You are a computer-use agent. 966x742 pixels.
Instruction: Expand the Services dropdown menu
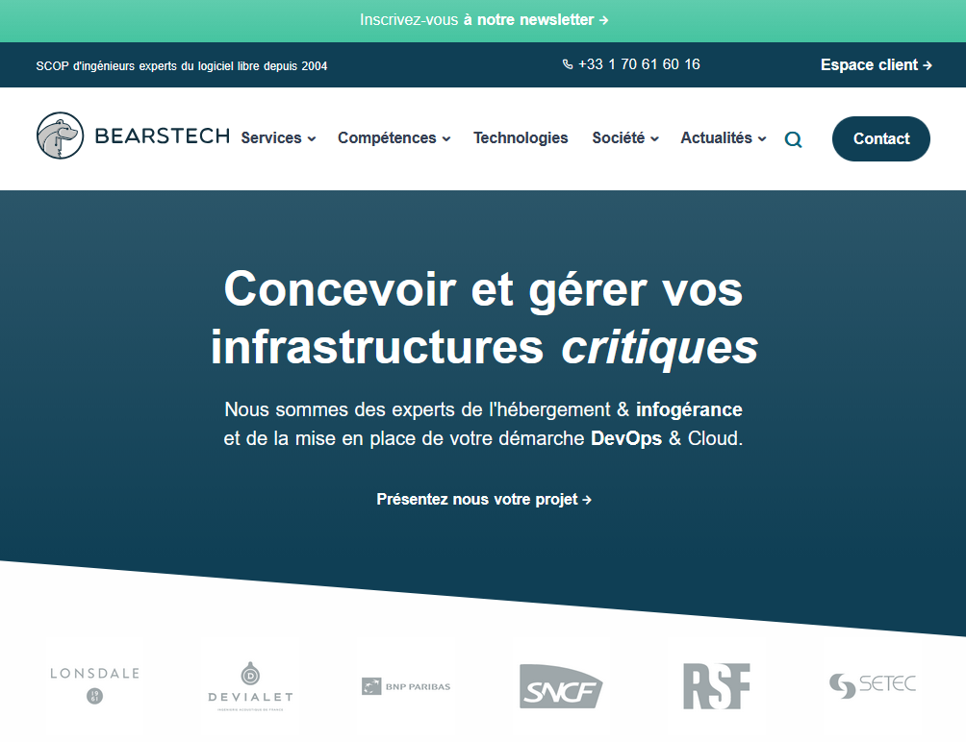pyautogui.click(x=278, y=138)
